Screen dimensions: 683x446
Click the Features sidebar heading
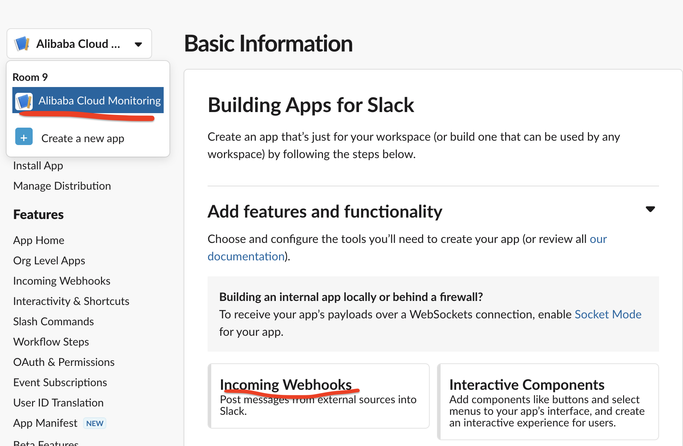coord(38,215)
